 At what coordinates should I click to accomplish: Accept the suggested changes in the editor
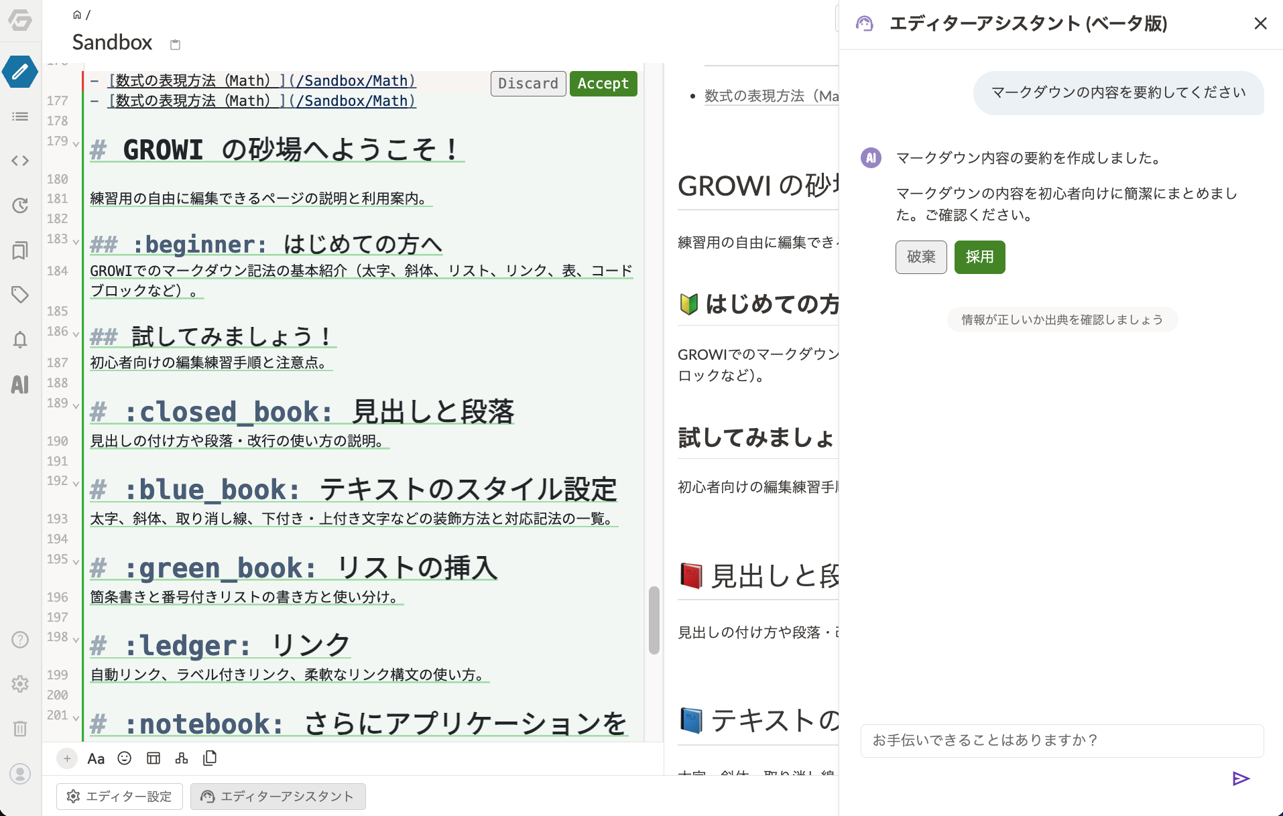[603, 84]
